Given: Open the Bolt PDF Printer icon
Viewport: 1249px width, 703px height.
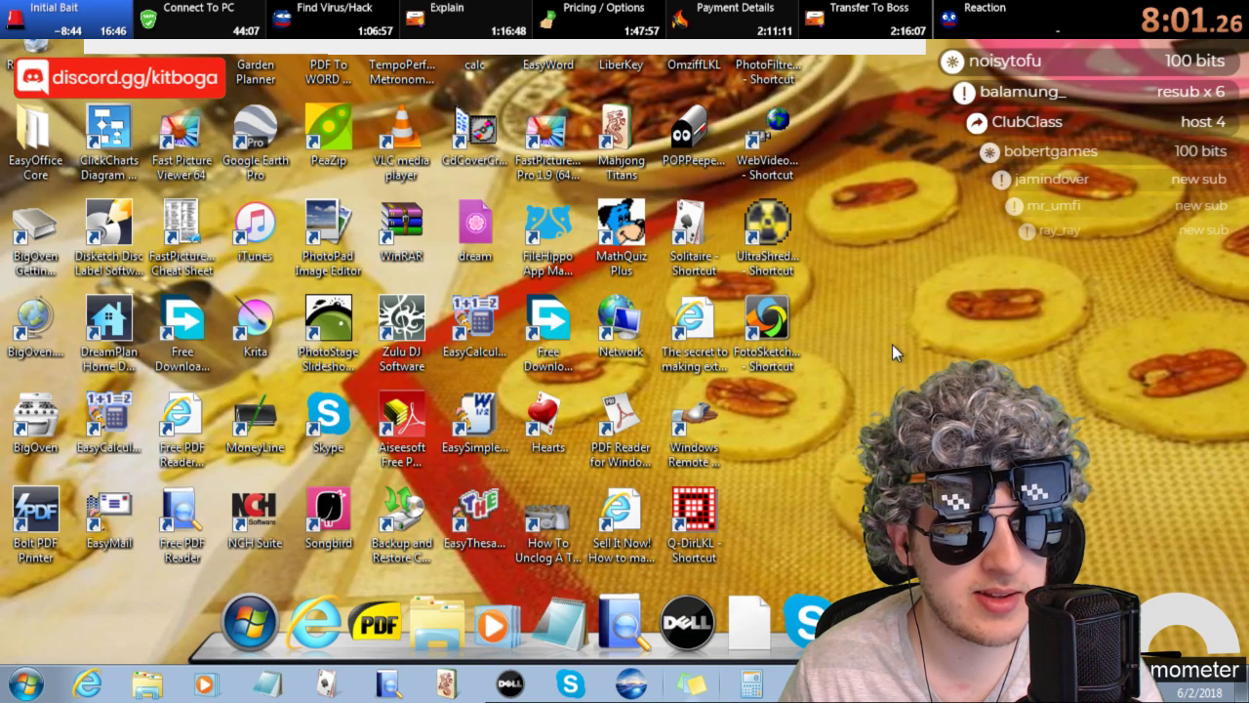Looking at the screenshot, I should (35, 511).
